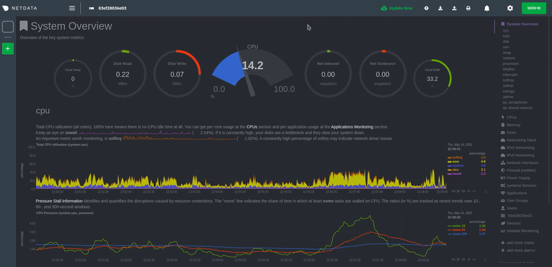Jump to softirqs subsection
This screenshot has height=267, width=552.
(509, 80)
